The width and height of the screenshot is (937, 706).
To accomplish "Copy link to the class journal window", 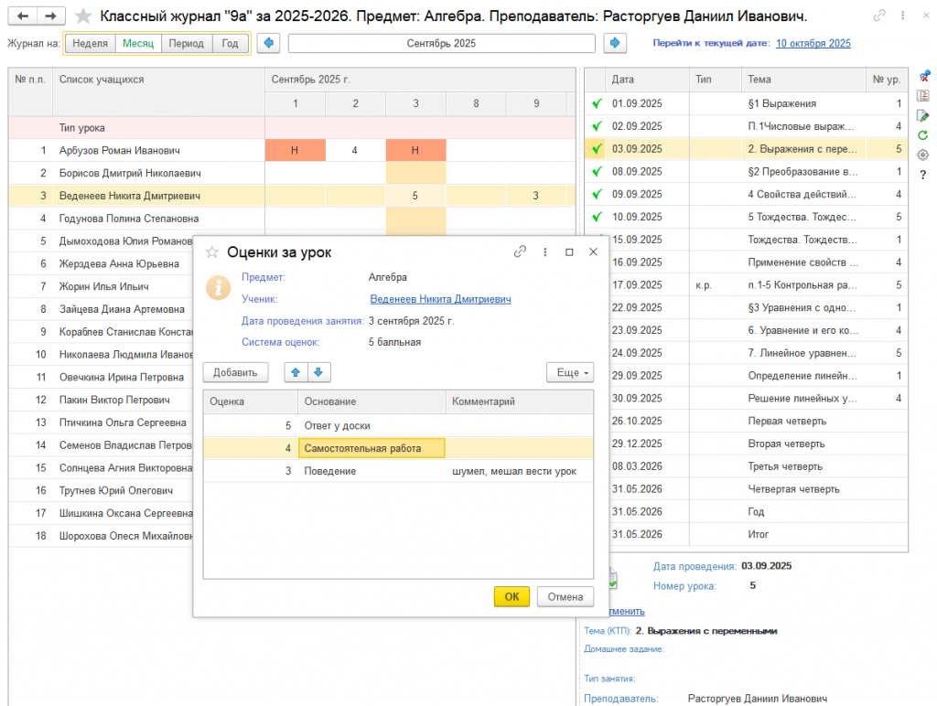I will pyautogui.click(x=879, y=16).
